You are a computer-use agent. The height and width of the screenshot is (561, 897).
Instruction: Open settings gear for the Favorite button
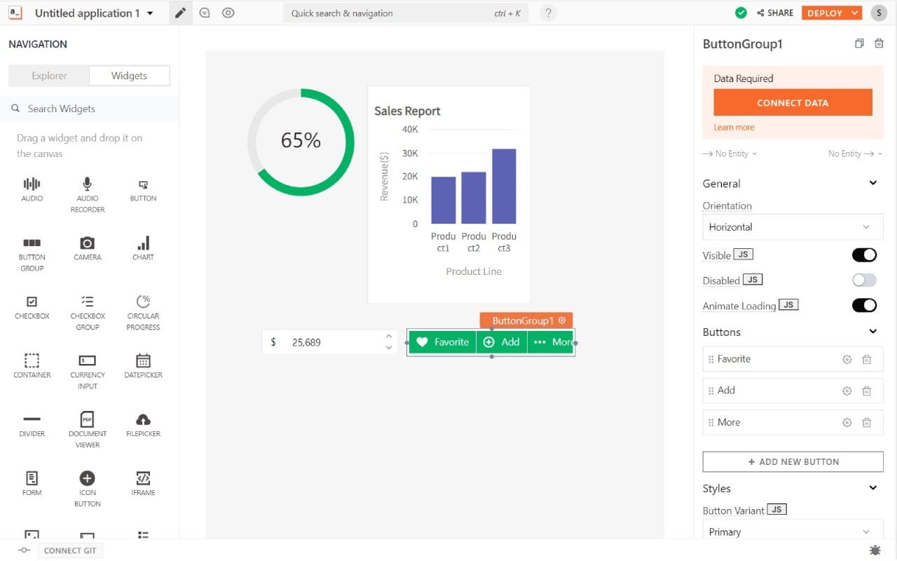pos(847,359)
